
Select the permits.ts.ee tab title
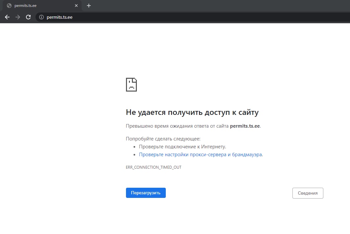25,6
